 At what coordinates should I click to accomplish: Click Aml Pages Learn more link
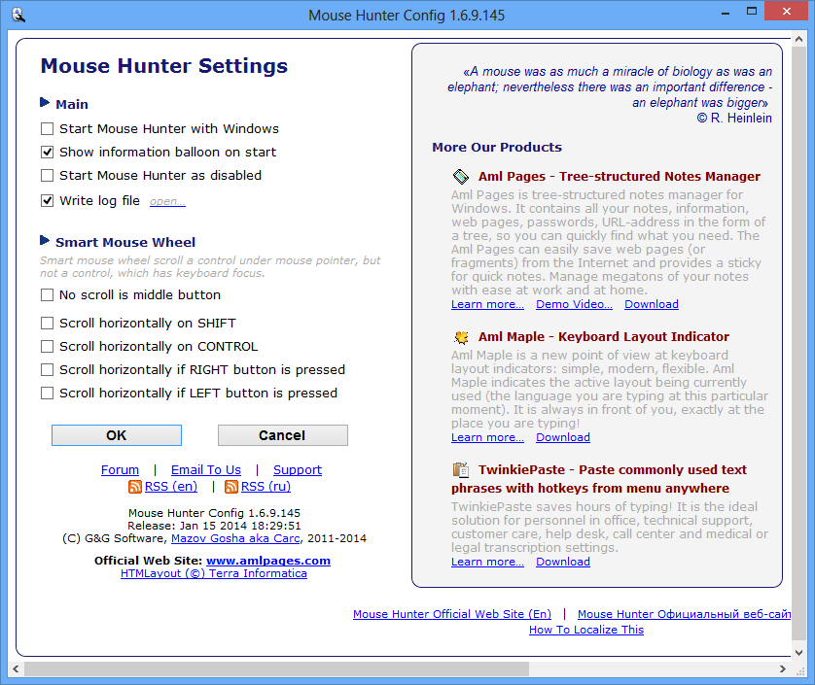[487, 304]
